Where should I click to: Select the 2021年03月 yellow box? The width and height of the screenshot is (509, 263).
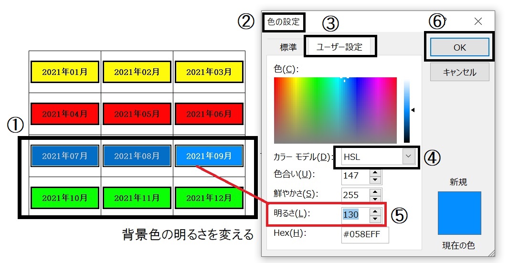(209, 72)
